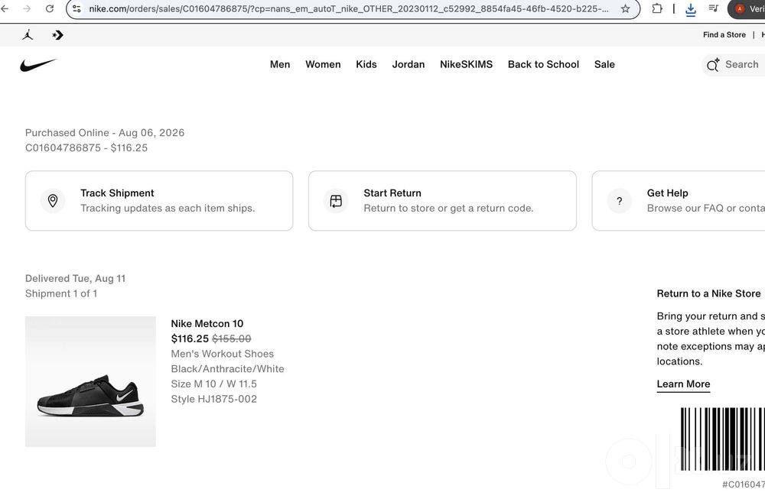The image size is (765, 499).
Task: Click the Size M 10 / W 11.5 text
Action: point(213,384)
